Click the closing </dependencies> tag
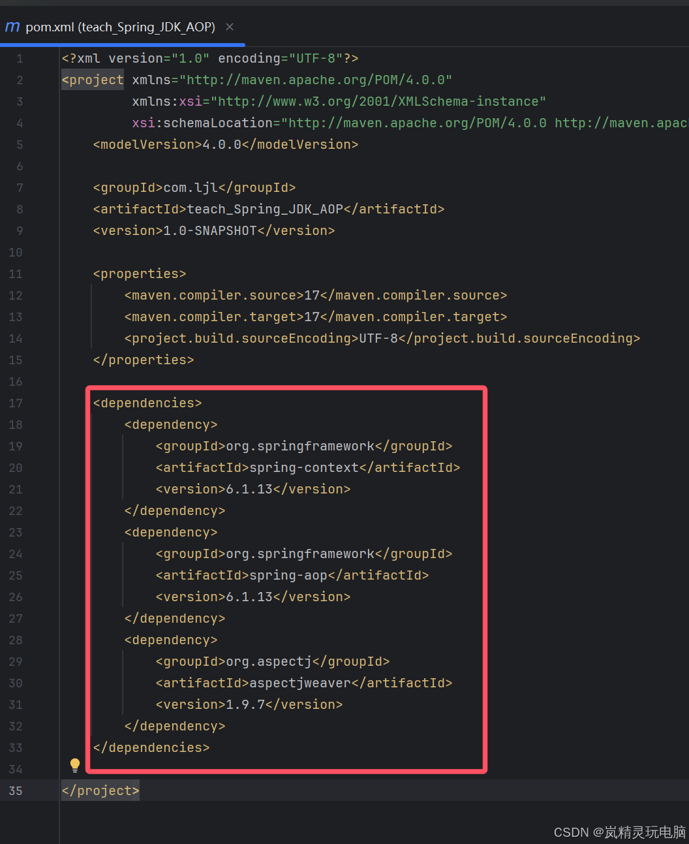 [x=151, y=747]
